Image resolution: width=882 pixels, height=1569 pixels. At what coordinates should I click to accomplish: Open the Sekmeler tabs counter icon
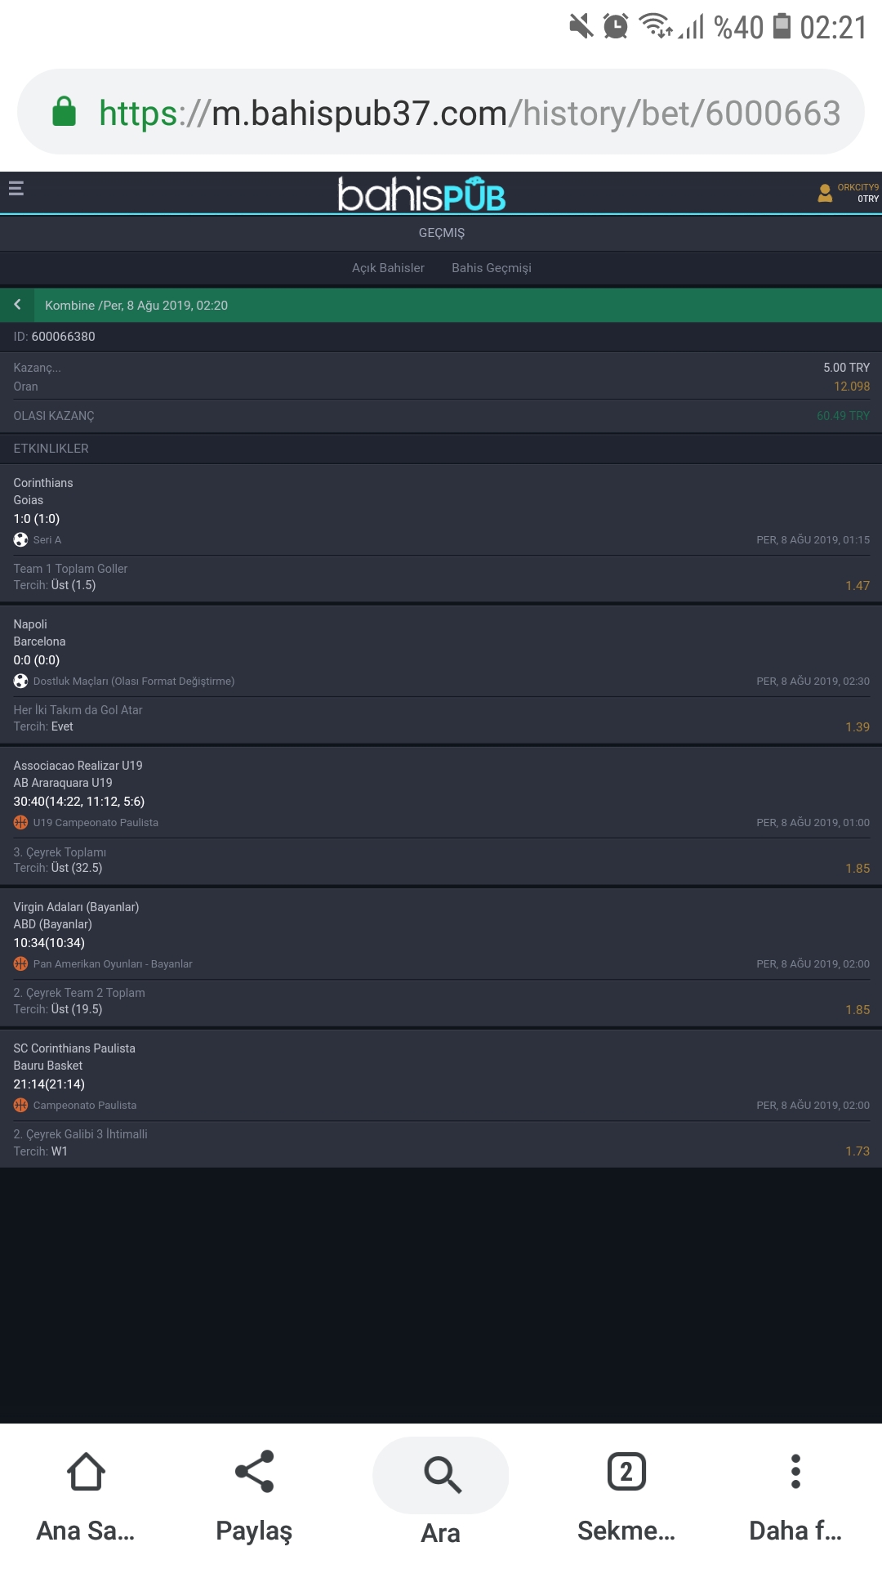[x=626, y=1472]
